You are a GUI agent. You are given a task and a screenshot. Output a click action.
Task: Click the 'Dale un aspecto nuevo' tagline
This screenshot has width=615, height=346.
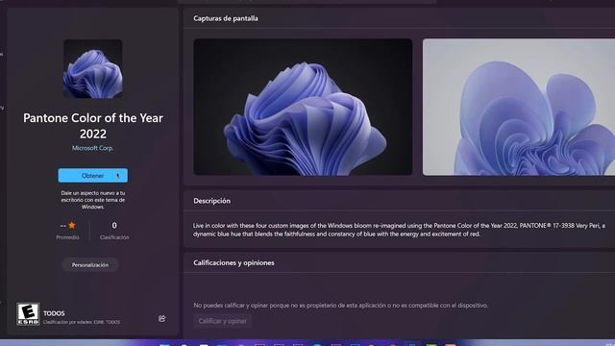[93, 200]
